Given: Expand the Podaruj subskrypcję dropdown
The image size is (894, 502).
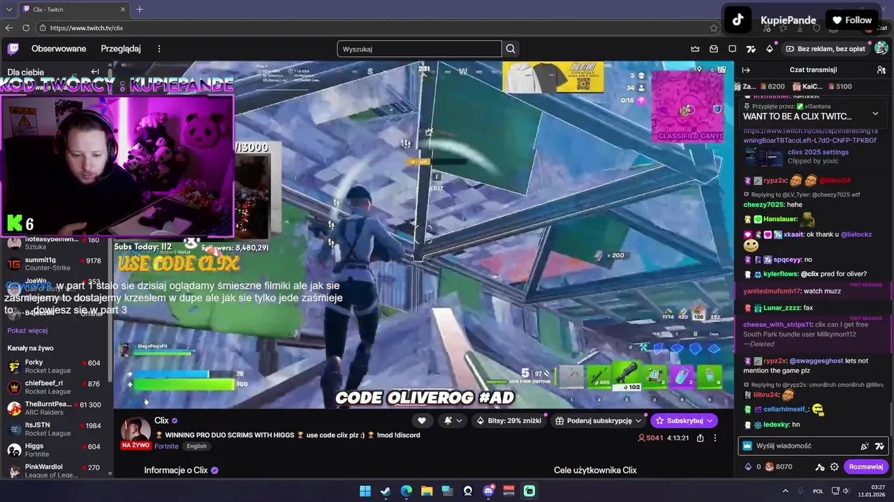Looking at the screenshot, I should 599,420.
